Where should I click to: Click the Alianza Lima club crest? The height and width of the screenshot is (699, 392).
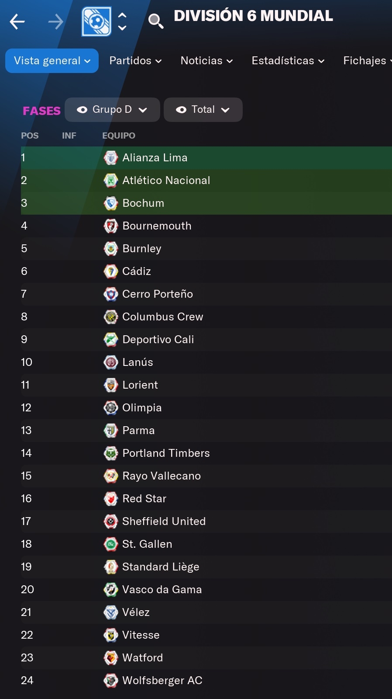tap(111, 158)
